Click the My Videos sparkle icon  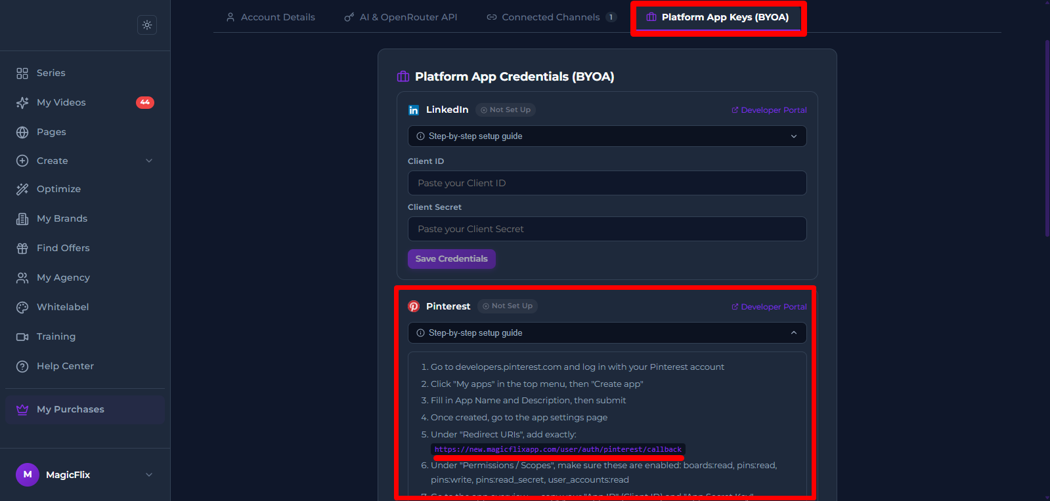[22, 102]
